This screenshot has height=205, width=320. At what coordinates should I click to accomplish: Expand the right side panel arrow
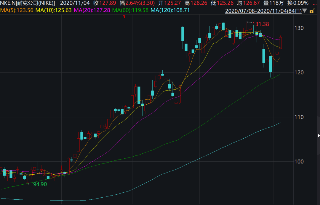(319, 135)
